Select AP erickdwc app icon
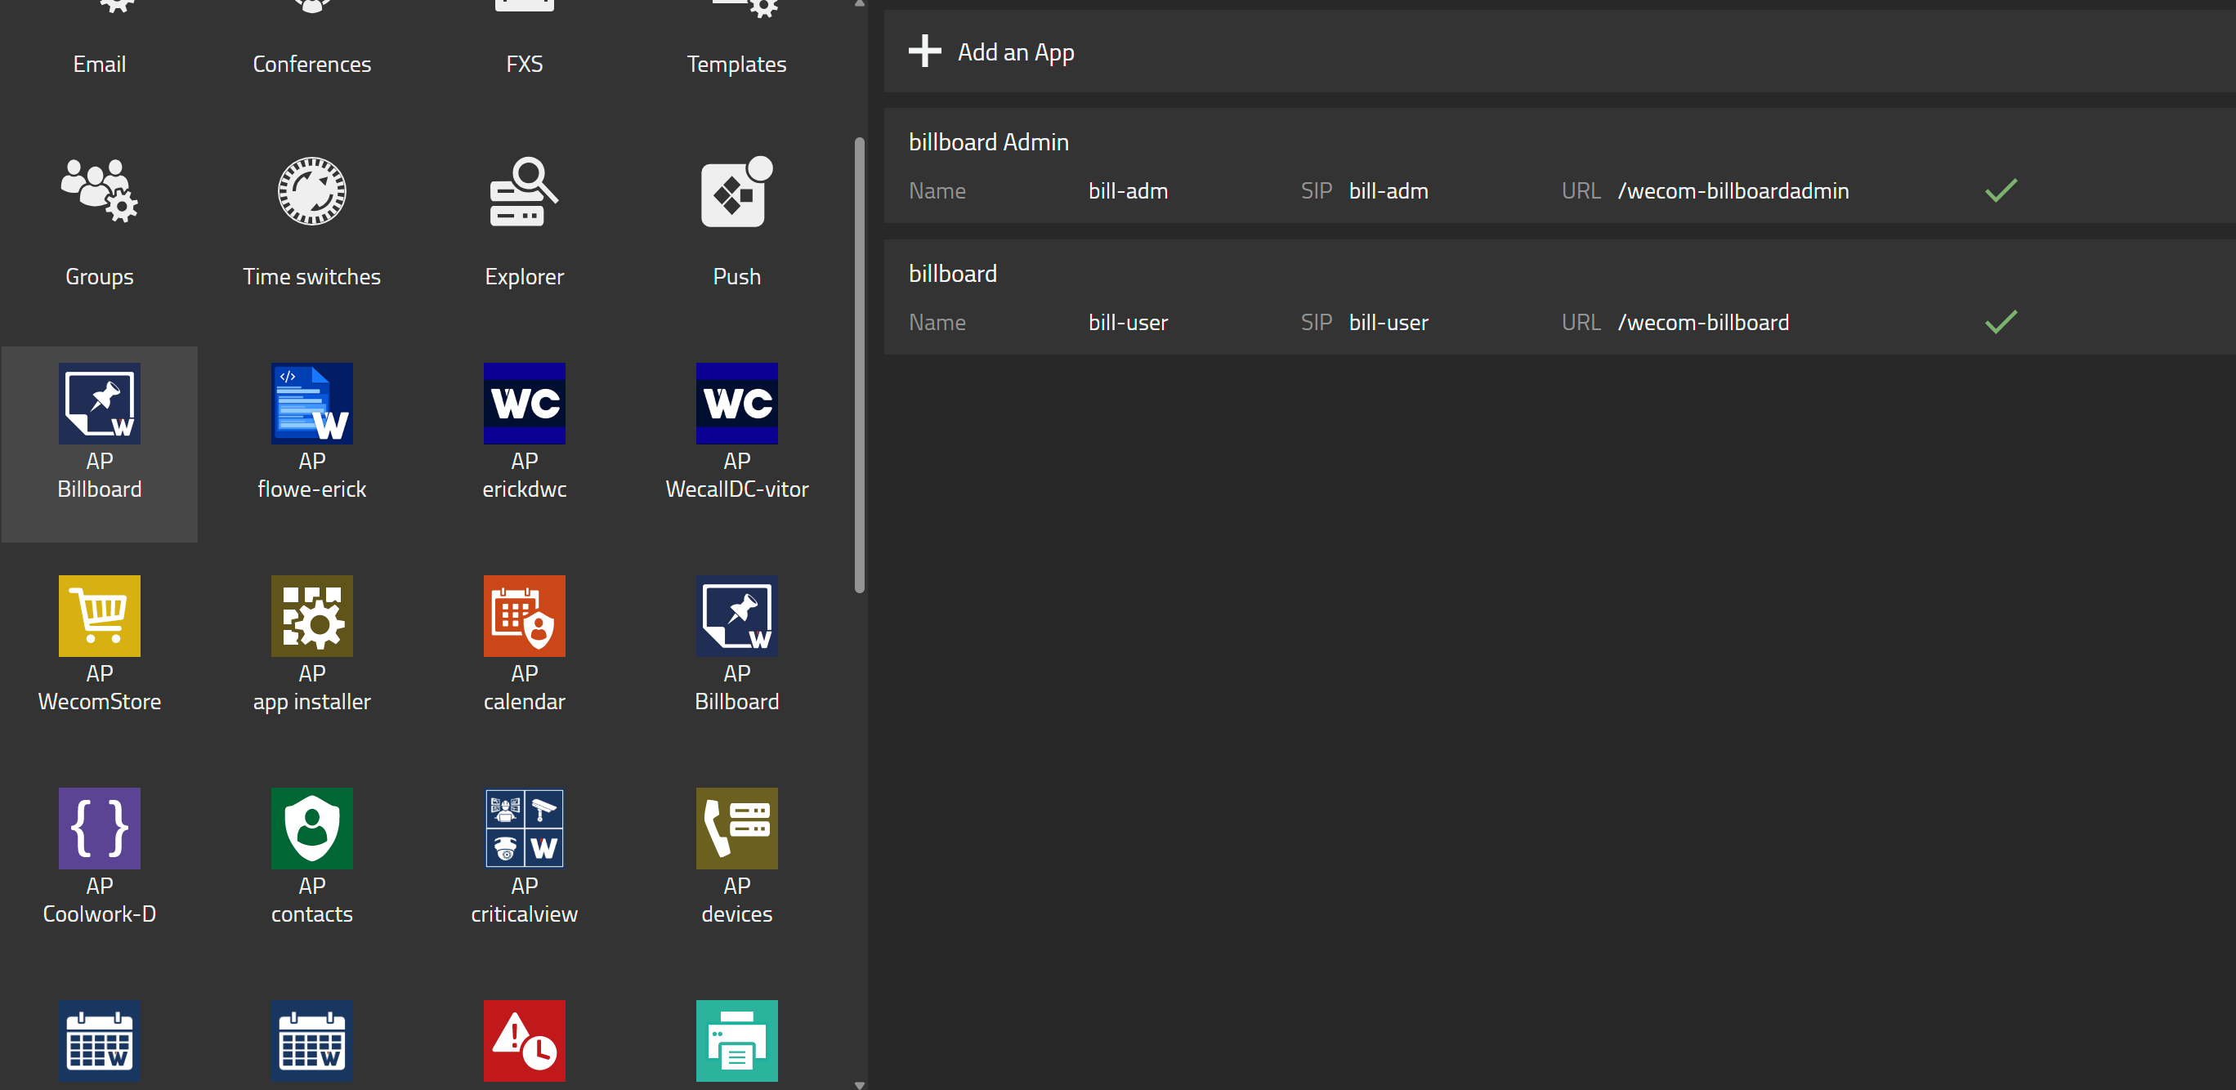 coord(523,404)
